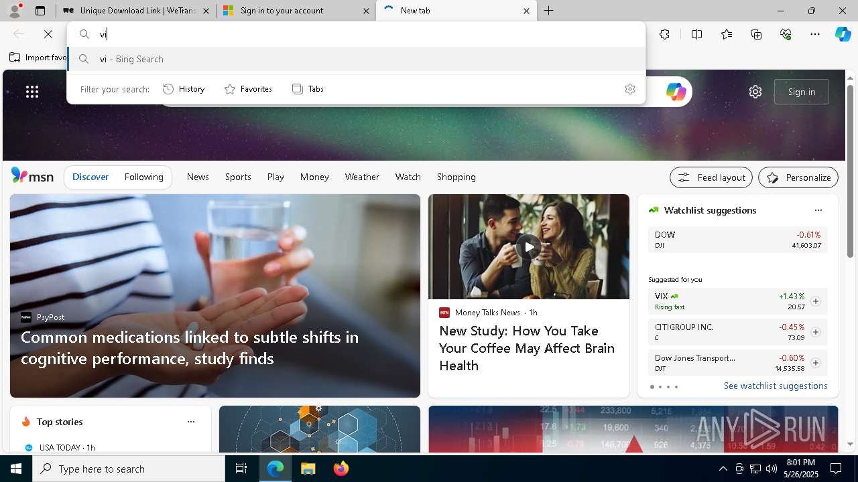Image resolution: width=858 pixels, height=482 pixels.
Task: Click the page vertical scrollbar
Action: pos(851,171)
